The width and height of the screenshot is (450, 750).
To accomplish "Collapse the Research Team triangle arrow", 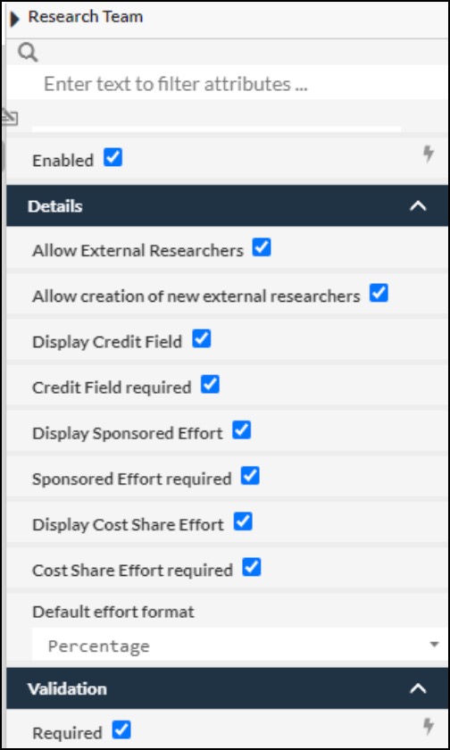I will (15, 19).
